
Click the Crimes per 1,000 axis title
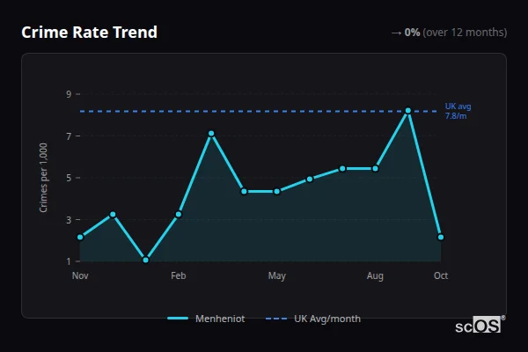[x=43, y=178]
